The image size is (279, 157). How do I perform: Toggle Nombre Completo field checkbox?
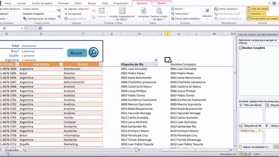tap(241, 48)
